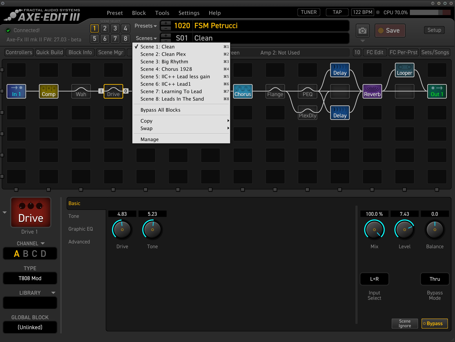Close the Scenes dropdown
455x342 pixels.
[x=146, y=39]
